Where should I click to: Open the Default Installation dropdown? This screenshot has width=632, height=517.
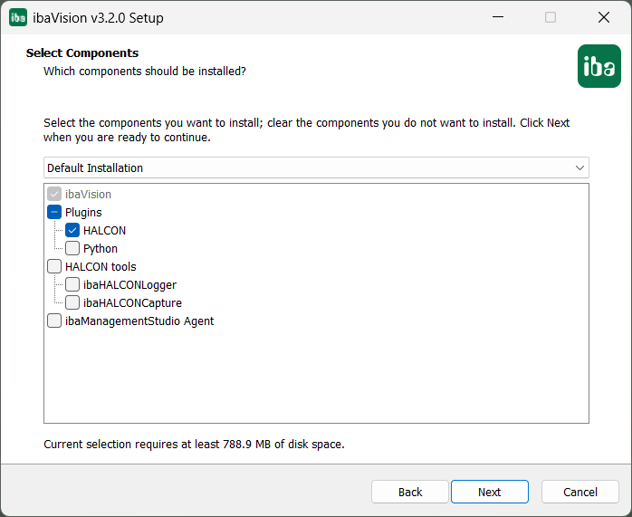coord(316,168)
